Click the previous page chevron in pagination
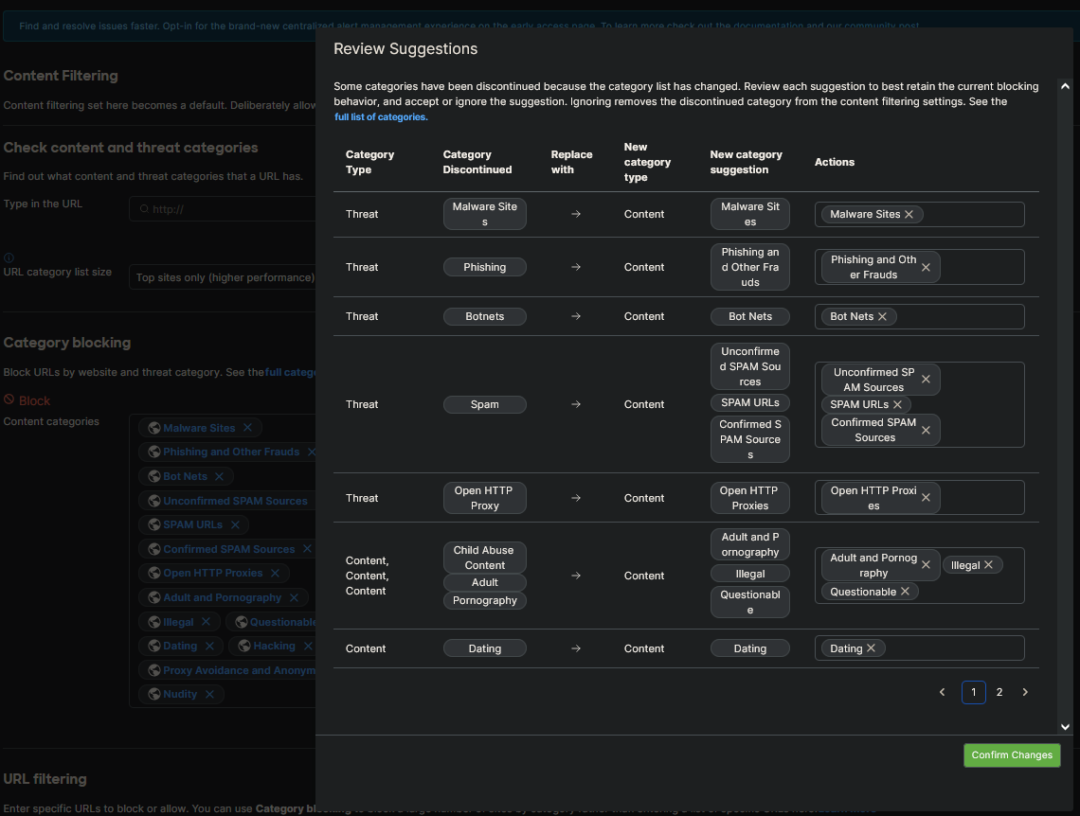The height and width of the screenshot is (816, 1080). 942,692
